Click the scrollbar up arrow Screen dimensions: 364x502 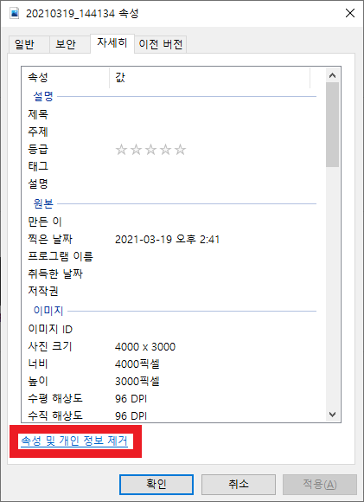333,75
